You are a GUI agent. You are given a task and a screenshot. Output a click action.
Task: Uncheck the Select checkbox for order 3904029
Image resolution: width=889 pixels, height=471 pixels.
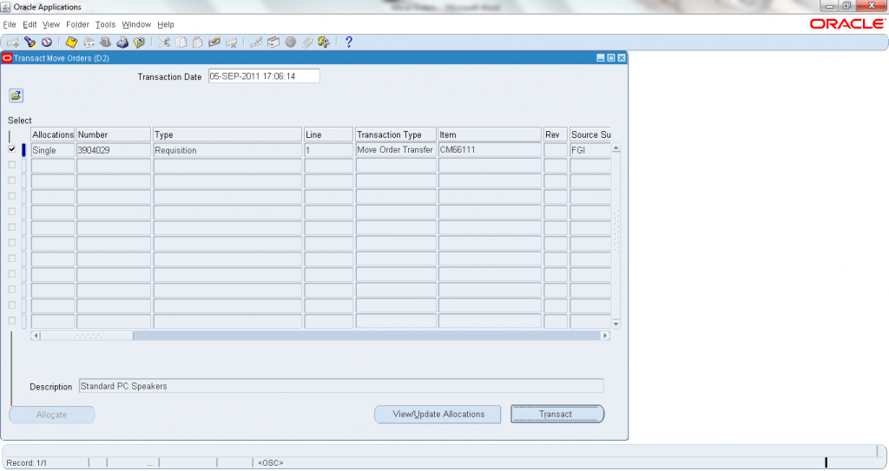coord(12,150)
